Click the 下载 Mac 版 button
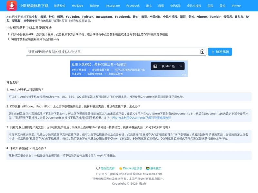The height and width of the screenshot is (193, 258). click(167, 66)
